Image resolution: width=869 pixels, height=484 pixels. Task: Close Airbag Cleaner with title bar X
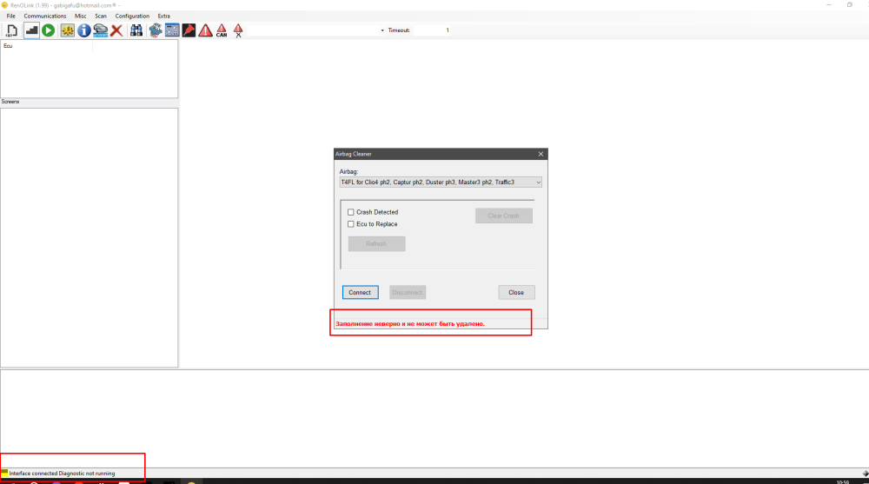[x=541, y=154]
